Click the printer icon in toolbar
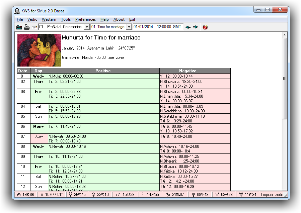301x213 pixels. click(x=27, y=27)
